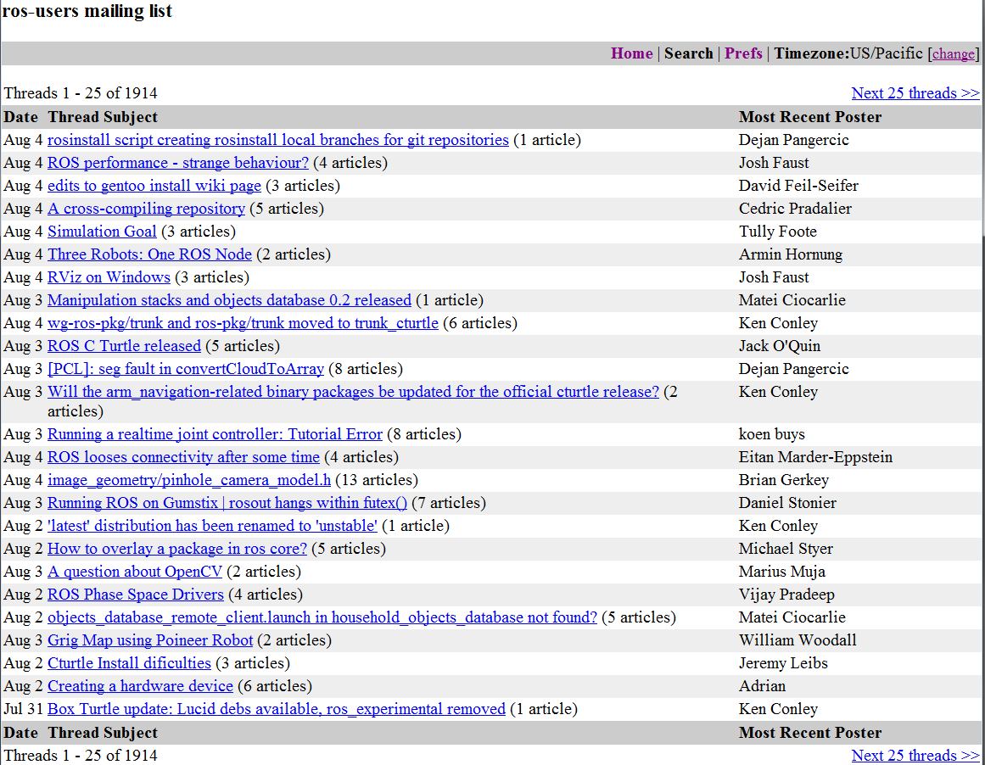Click poster name 'Daniel Stonier'

[787, 503]
